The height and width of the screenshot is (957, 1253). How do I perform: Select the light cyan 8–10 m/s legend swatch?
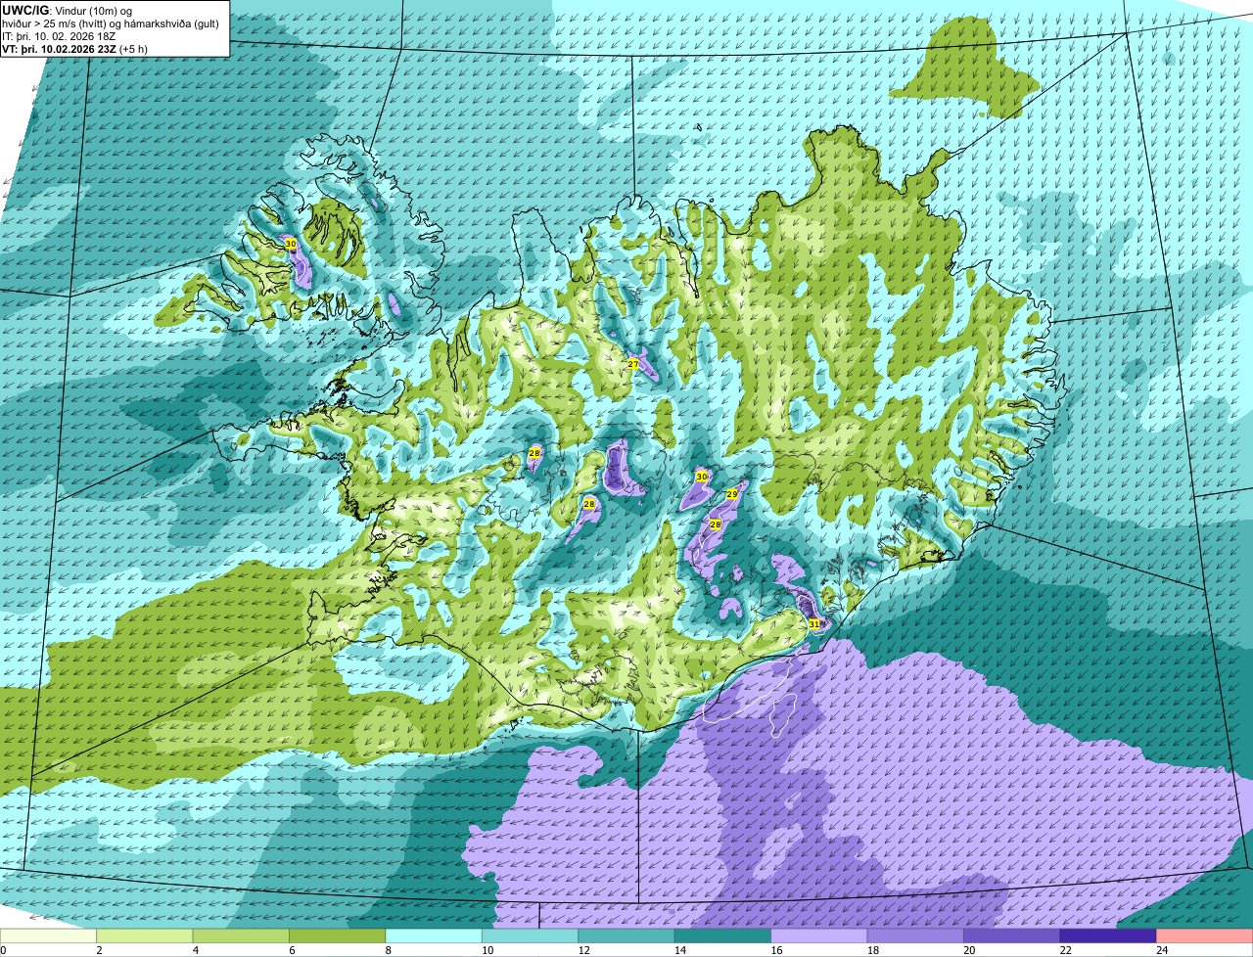pos(435,936)
